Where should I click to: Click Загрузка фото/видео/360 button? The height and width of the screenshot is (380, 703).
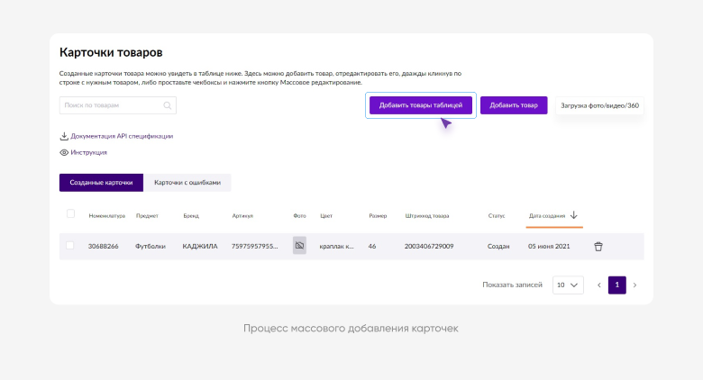click(x=600, y=105)
